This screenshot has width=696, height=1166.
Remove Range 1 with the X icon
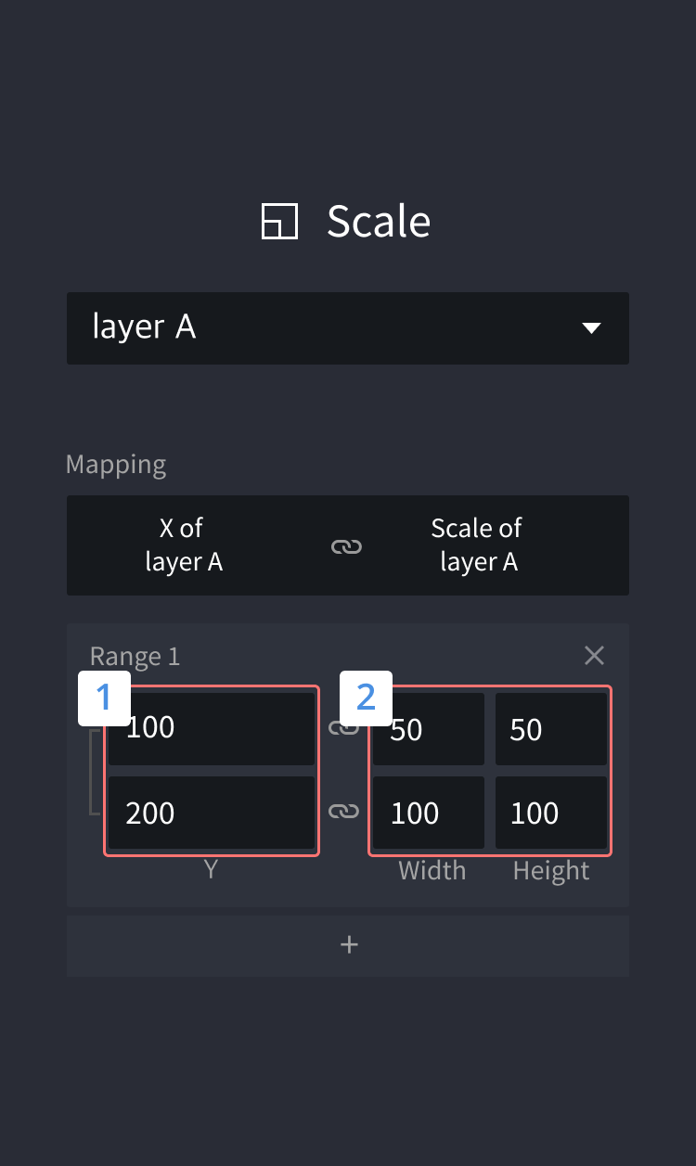point(595,656)
